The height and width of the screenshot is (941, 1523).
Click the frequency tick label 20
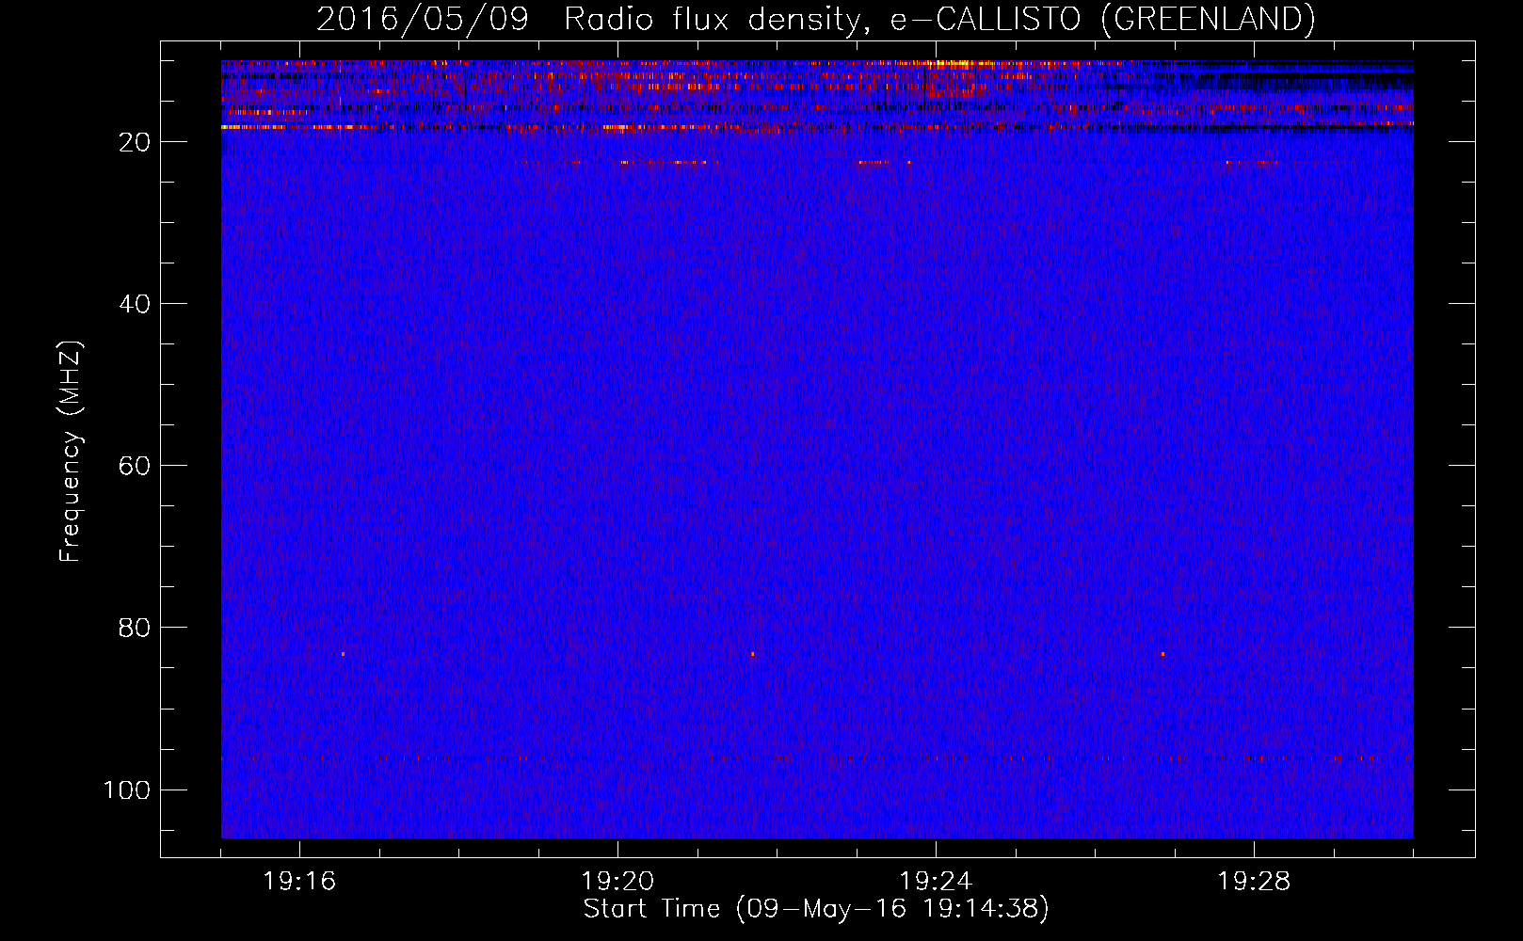point(135,143)
